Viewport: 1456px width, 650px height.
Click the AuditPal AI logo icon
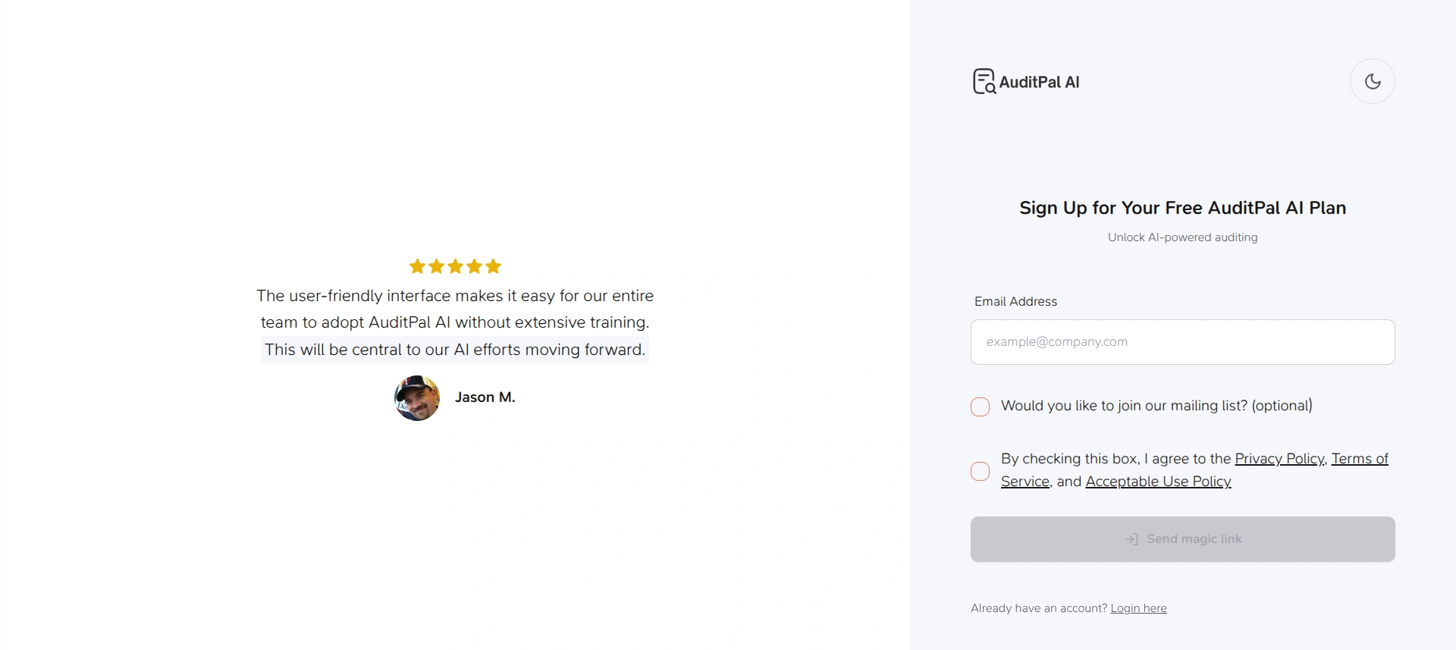984,81
